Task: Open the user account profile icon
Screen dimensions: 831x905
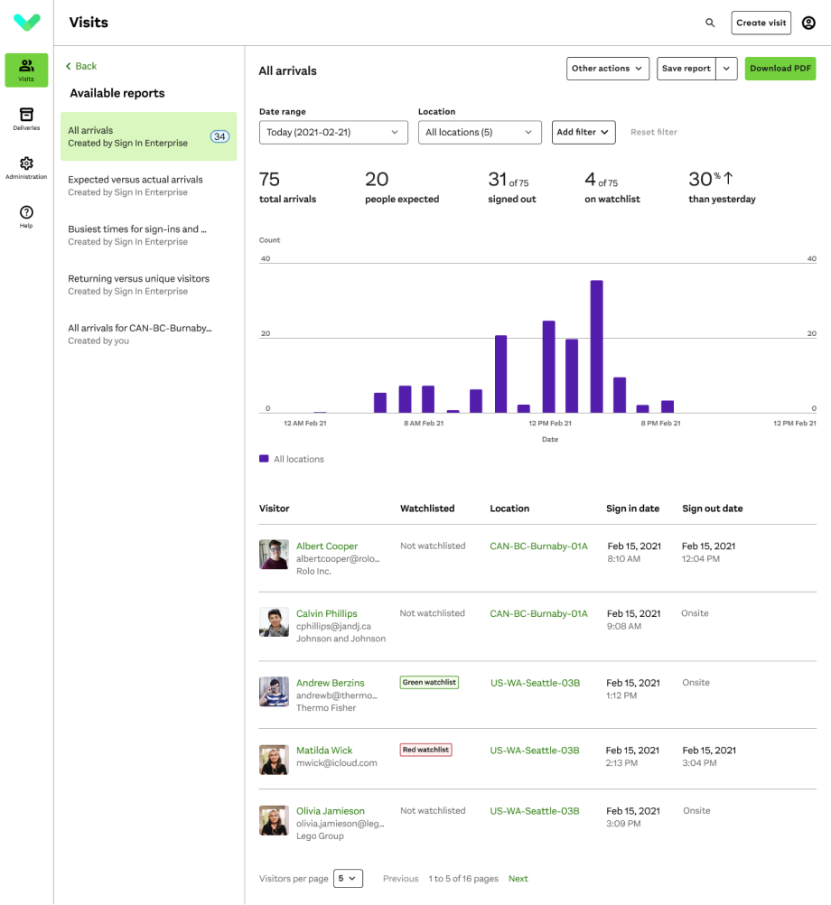Action: click(x=808, y=23)
